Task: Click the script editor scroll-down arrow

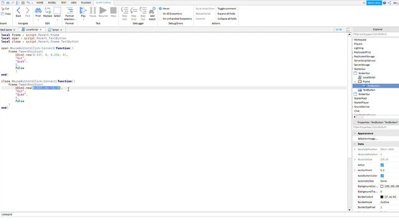Action: pos(349,210)
